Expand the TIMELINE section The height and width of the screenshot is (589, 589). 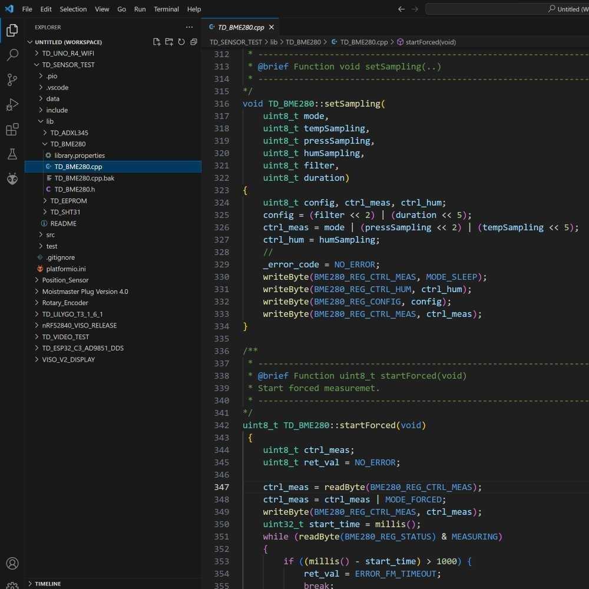click(x=48, y=584)
